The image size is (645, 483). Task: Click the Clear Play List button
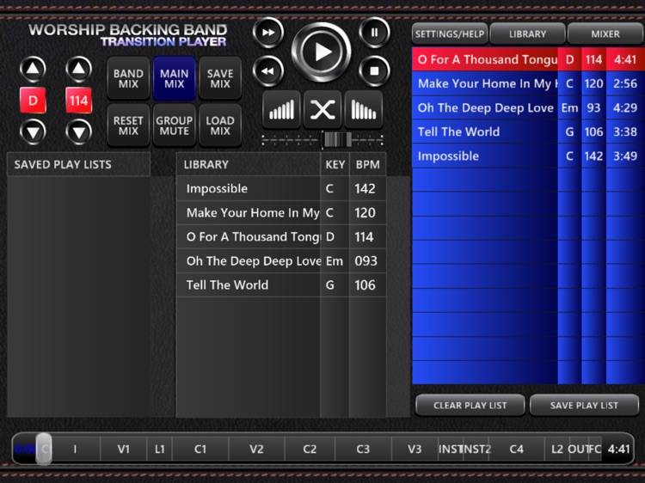pyautogui.click(x=470, y=406)
